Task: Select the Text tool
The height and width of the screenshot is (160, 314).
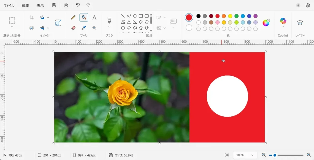Action: (x=94, y=18)
